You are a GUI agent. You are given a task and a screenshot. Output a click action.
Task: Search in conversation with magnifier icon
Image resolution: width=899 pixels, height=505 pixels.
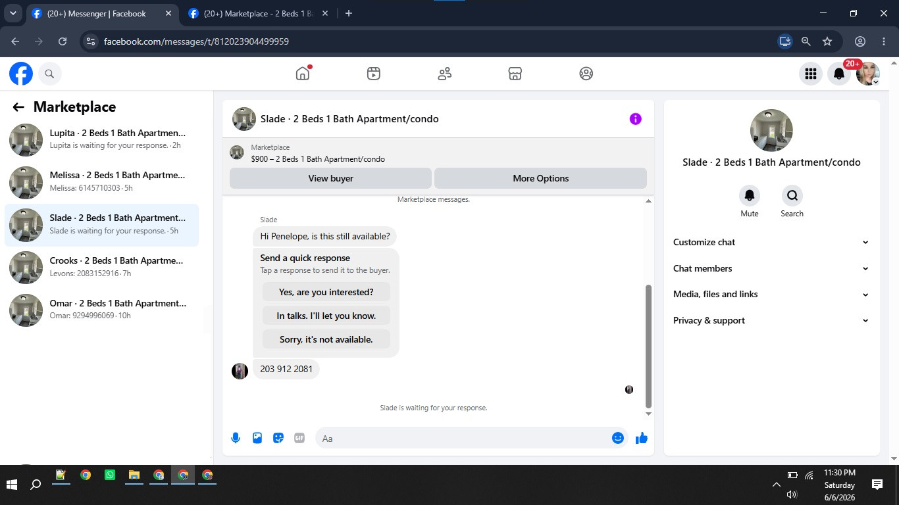click(792, 195)
